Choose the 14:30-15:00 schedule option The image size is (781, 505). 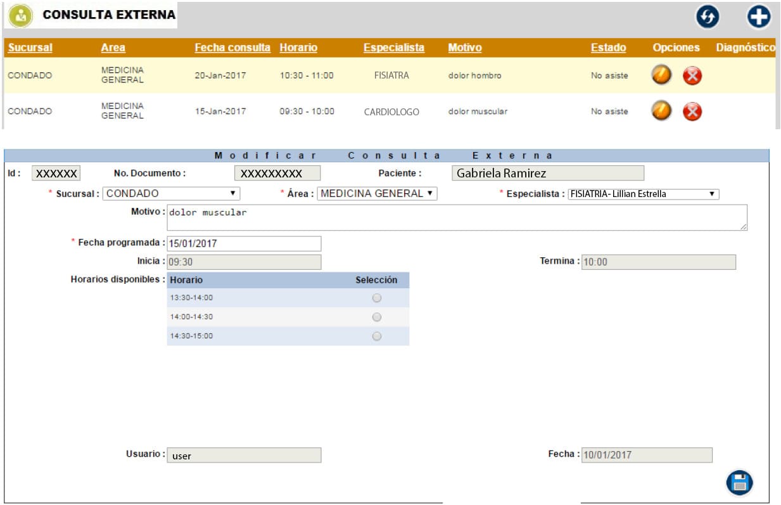[377, 336]
